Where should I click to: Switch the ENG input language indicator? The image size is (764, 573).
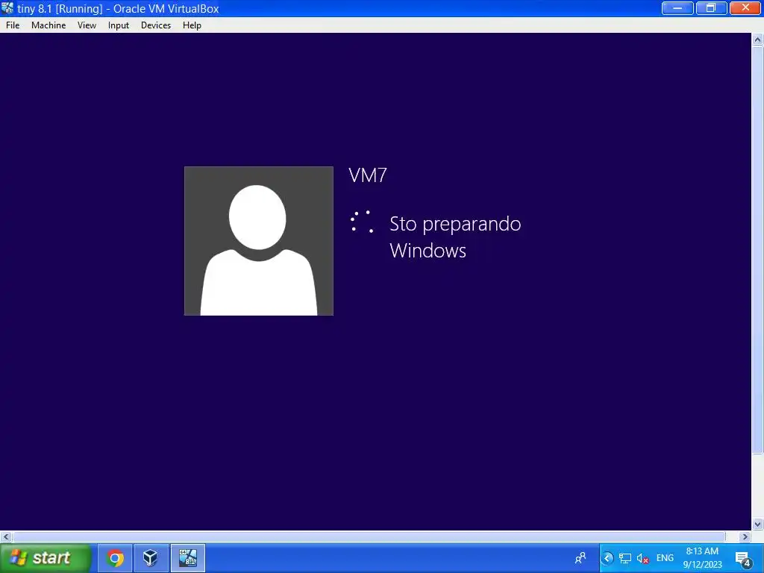click(665, 558)
